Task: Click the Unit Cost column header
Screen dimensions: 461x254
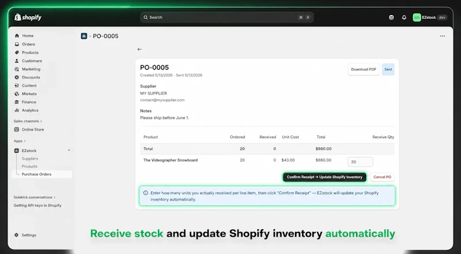Action: coord(290,137)
